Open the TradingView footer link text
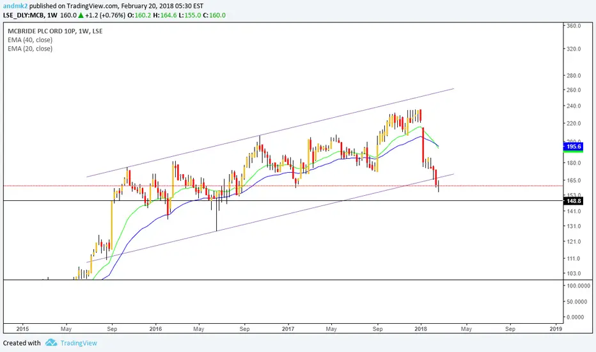This screenshot has height=352, width=596. 79,343
